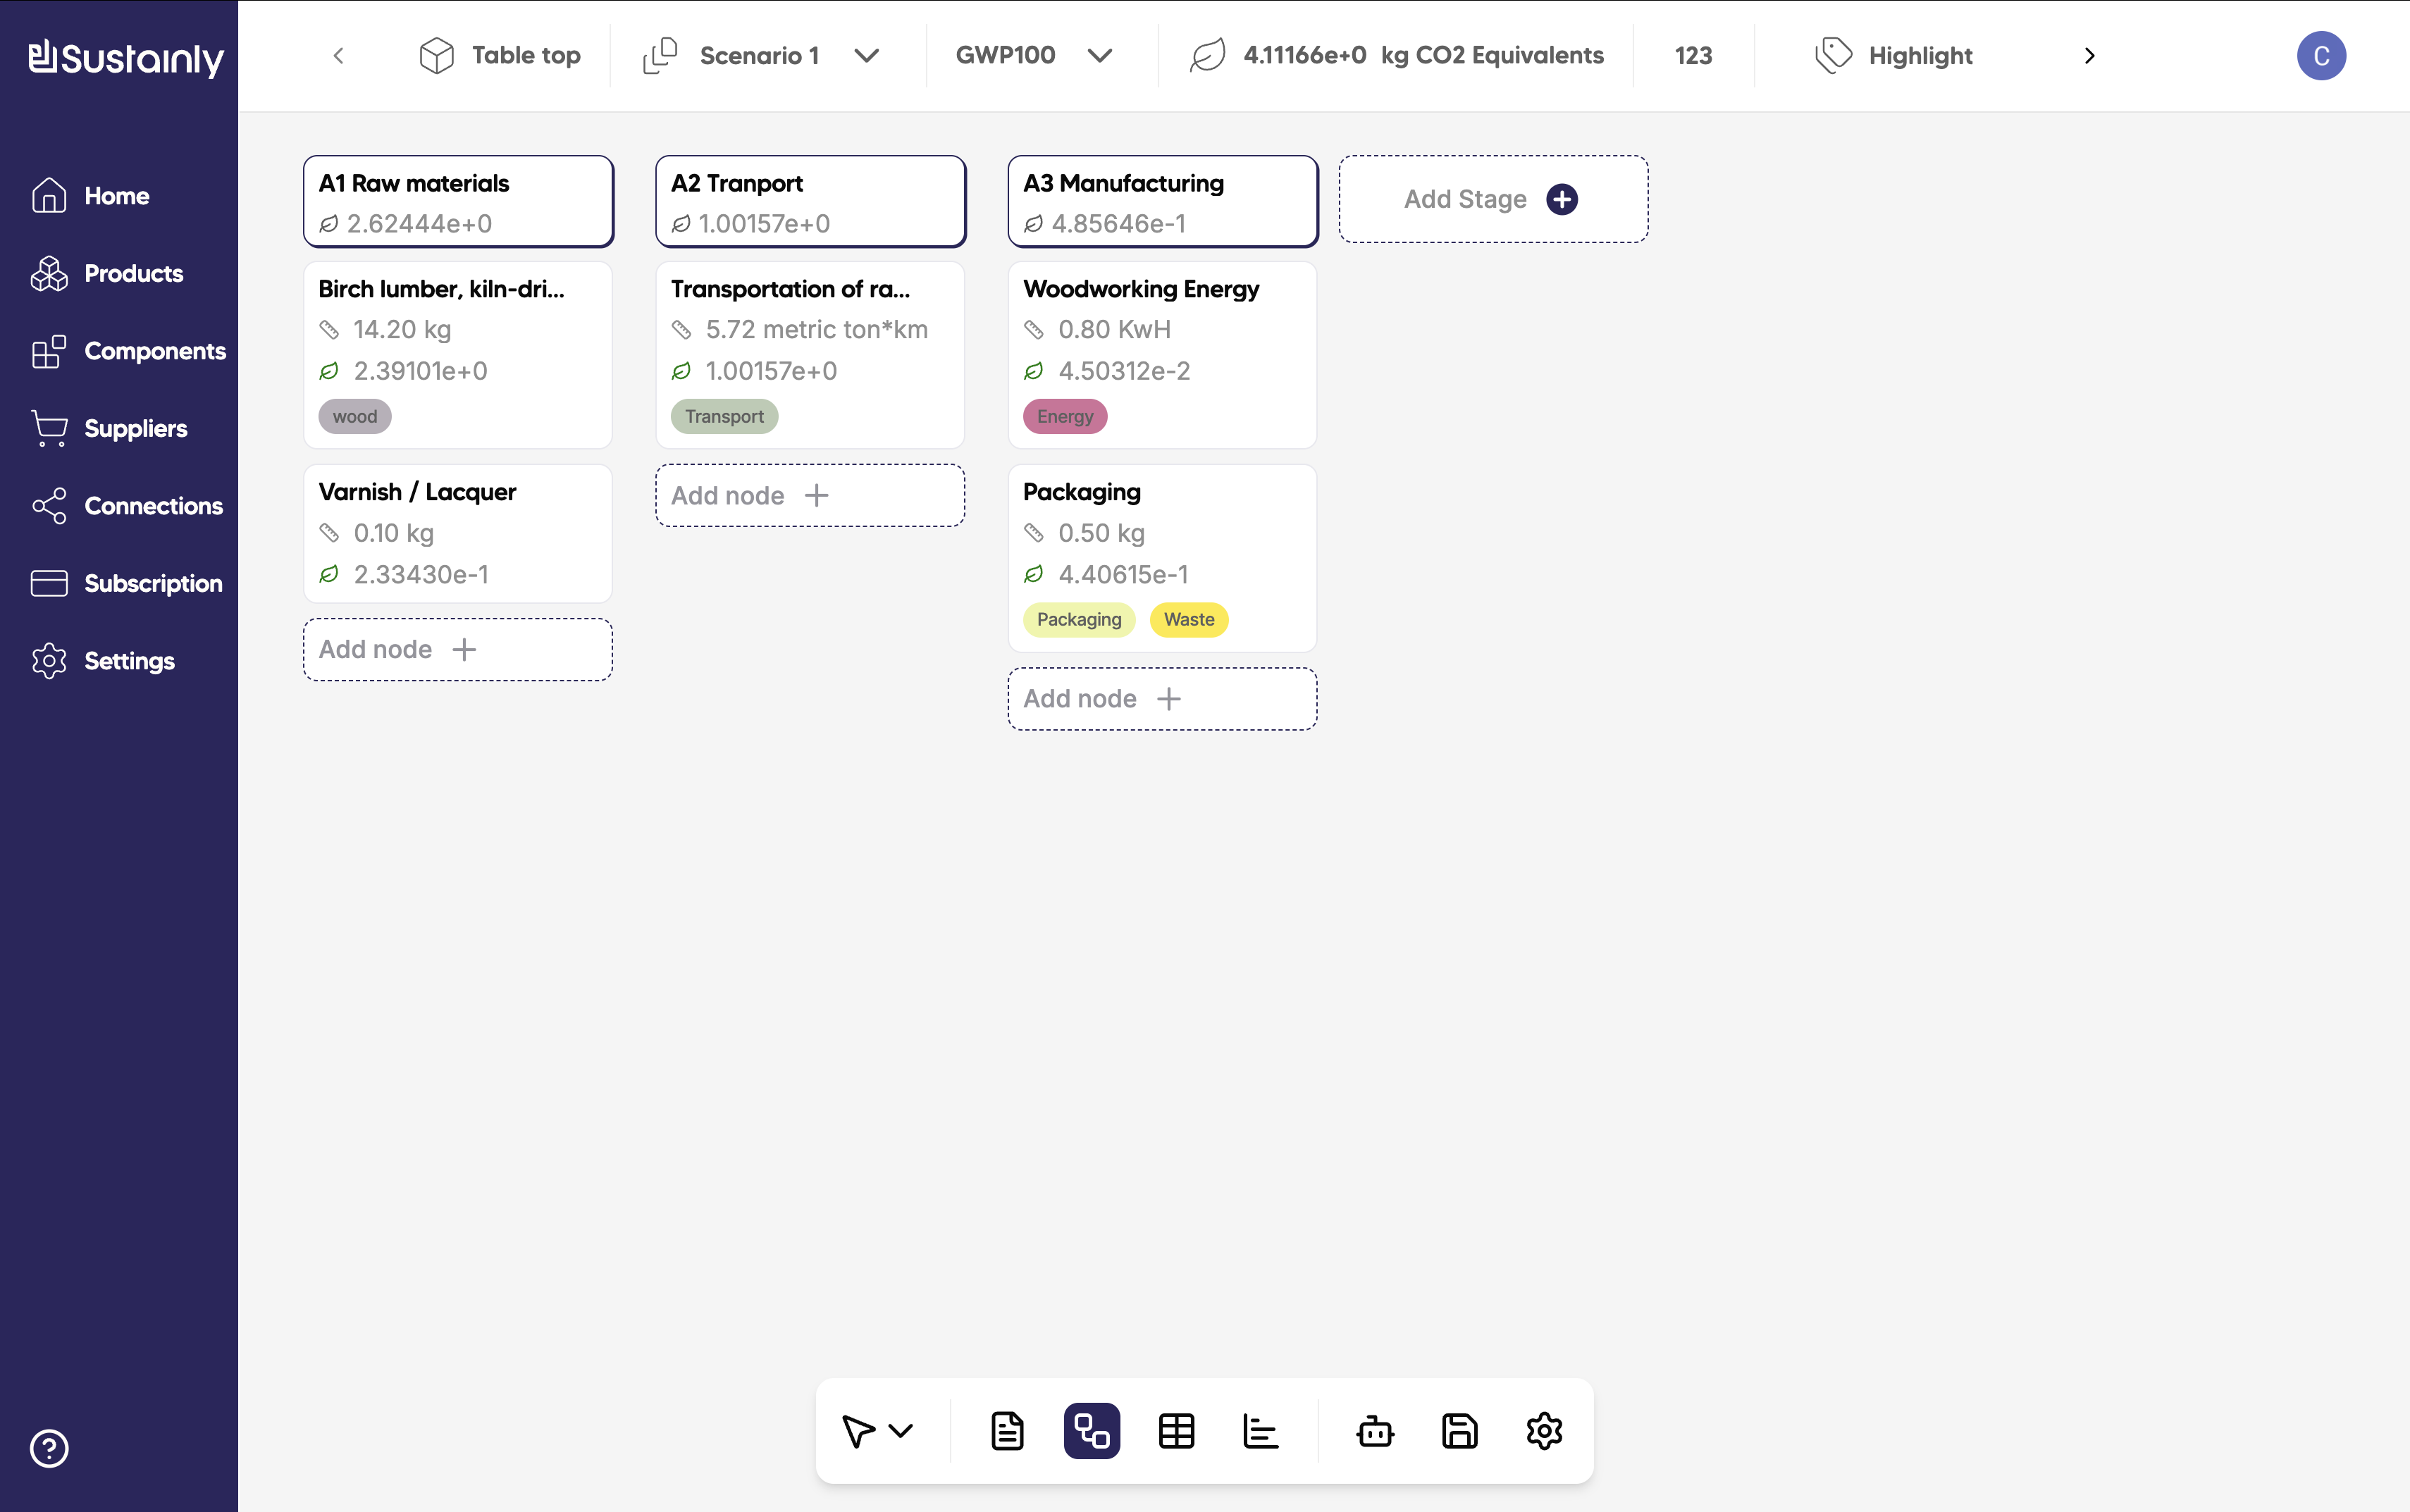Viewport: 2410px width, 1512px height.
Task: Click the save disk icon
Action: pos(1459,1431)
